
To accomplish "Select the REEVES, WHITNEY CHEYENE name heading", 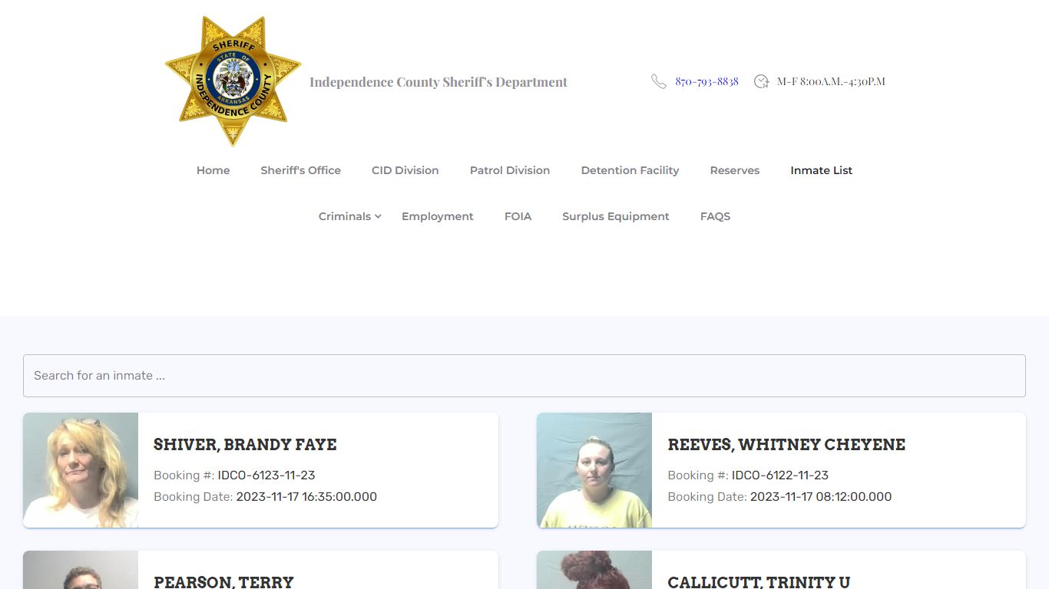I will 786,445.
